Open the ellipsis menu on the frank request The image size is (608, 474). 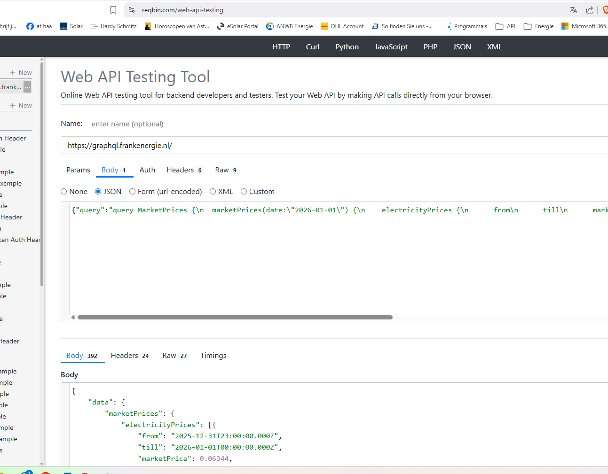27,87
